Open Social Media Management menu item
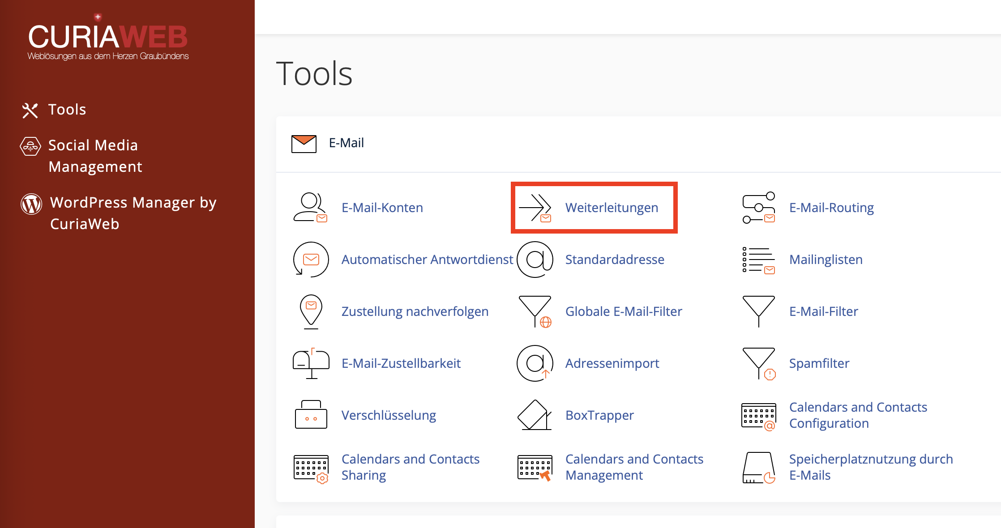 [95, 156]
